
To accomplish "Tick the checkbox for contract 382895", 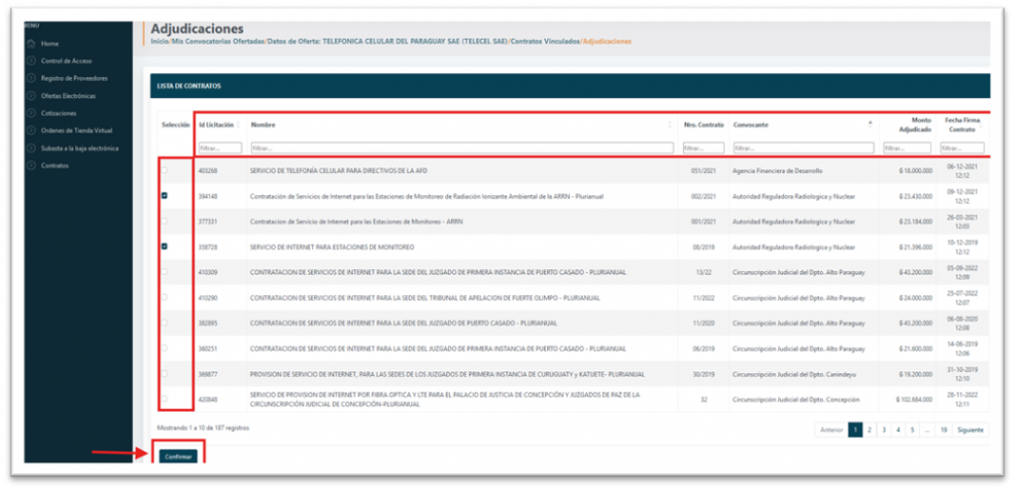I will click(x=165, y=323).
